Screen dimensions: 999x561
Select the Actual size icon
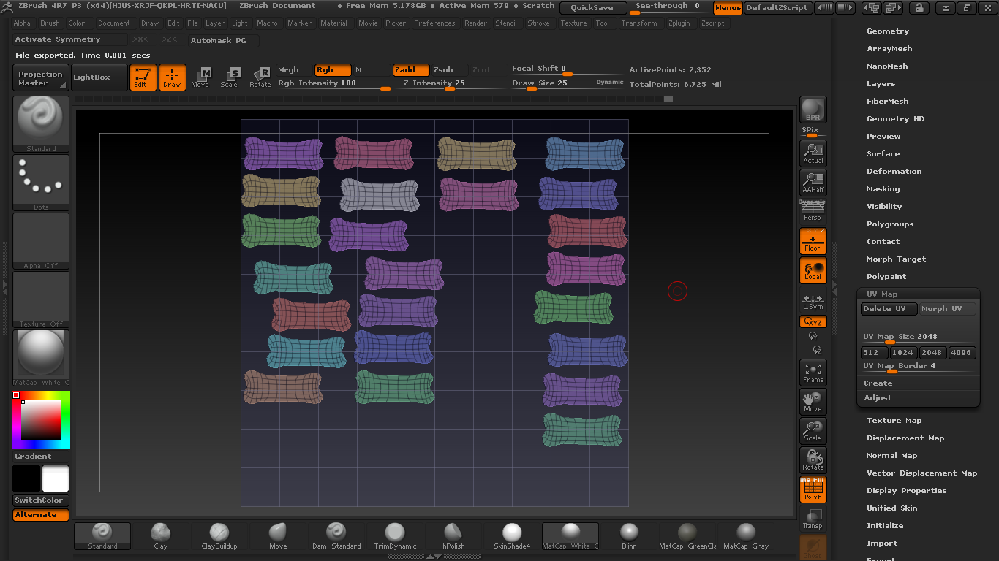click(x=813, y=153)
